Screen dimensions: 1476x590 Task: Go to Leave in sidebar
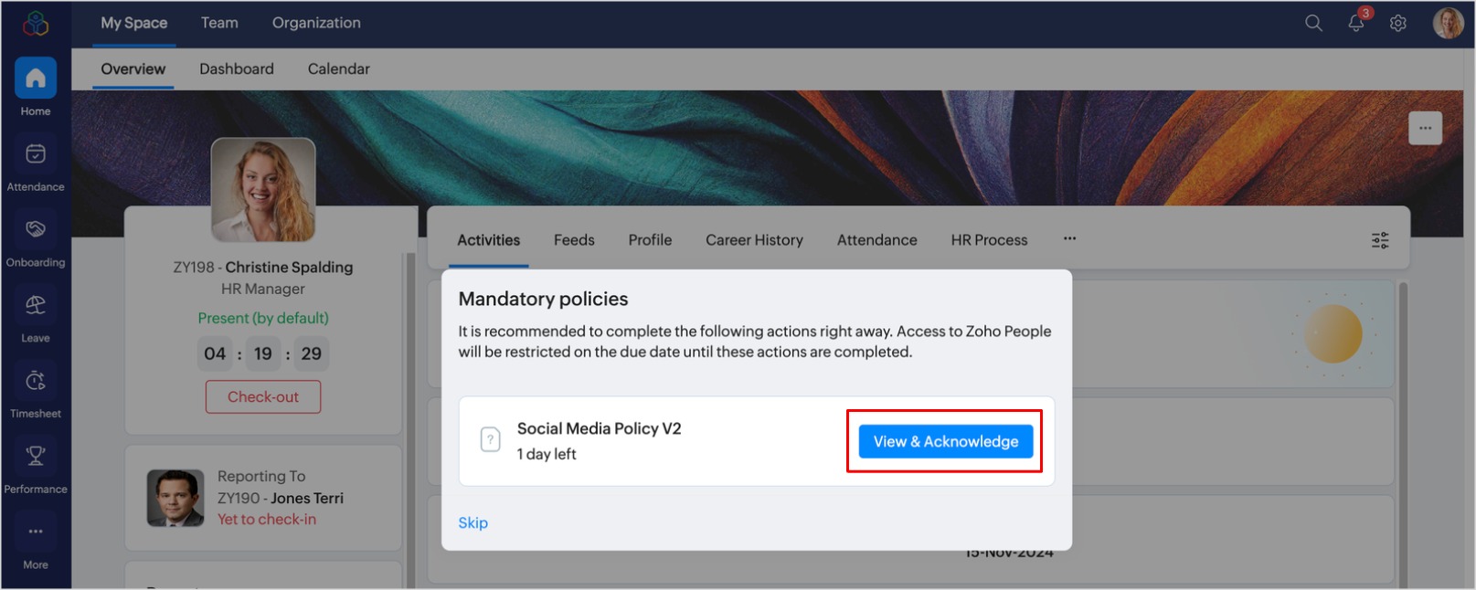tap(36, 306)
